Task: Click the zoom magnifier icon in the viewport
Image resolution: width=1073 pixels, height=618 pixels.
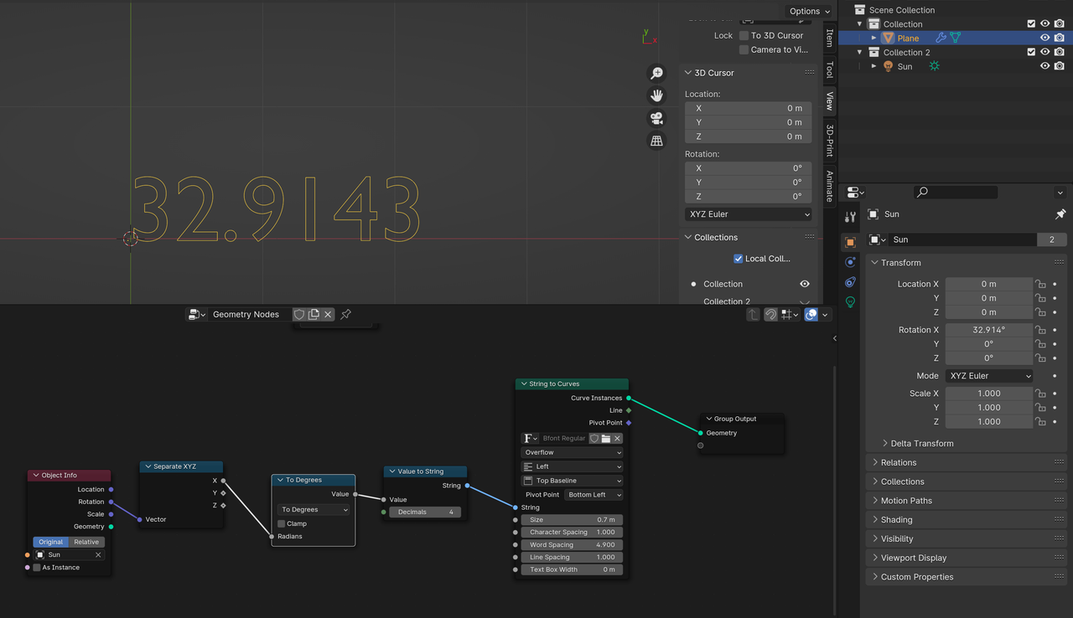Action: 657,74
